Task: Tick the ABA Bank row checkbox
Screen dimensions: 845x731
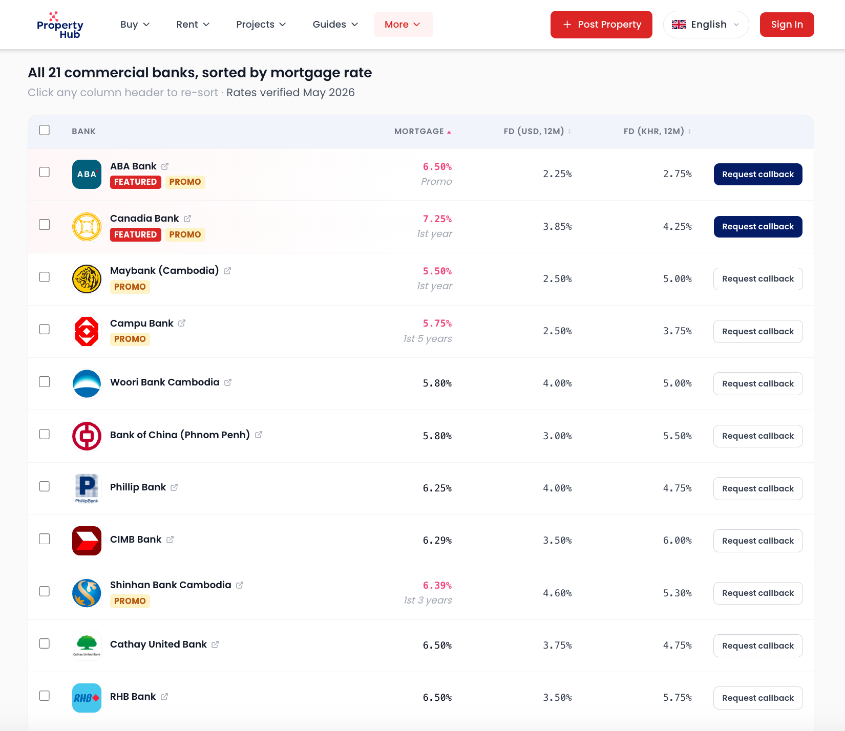Action: pos(45,172)
